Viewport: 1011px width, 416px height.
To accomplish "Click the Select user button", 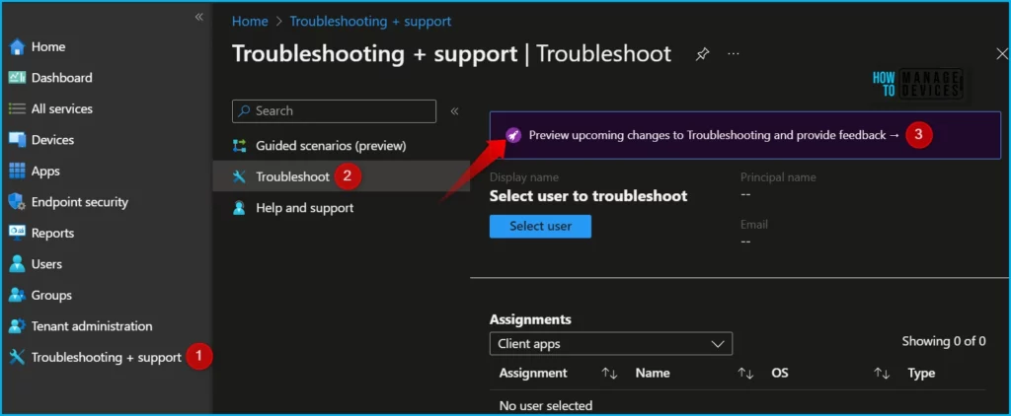I will pyautogui.click(x=540, y=226).
